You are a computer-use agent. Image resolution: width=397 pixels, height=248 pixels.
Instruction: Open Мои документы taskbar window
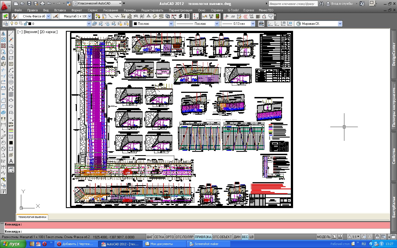[165, 244]
